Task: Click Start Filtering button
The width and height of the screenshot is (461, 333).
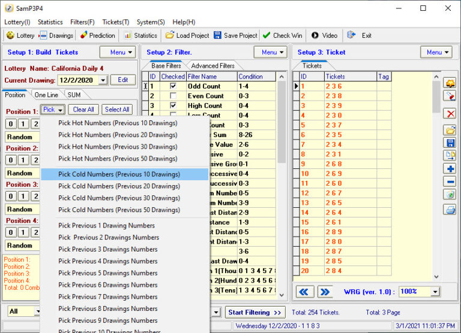Action: click(x=255, y=313)
